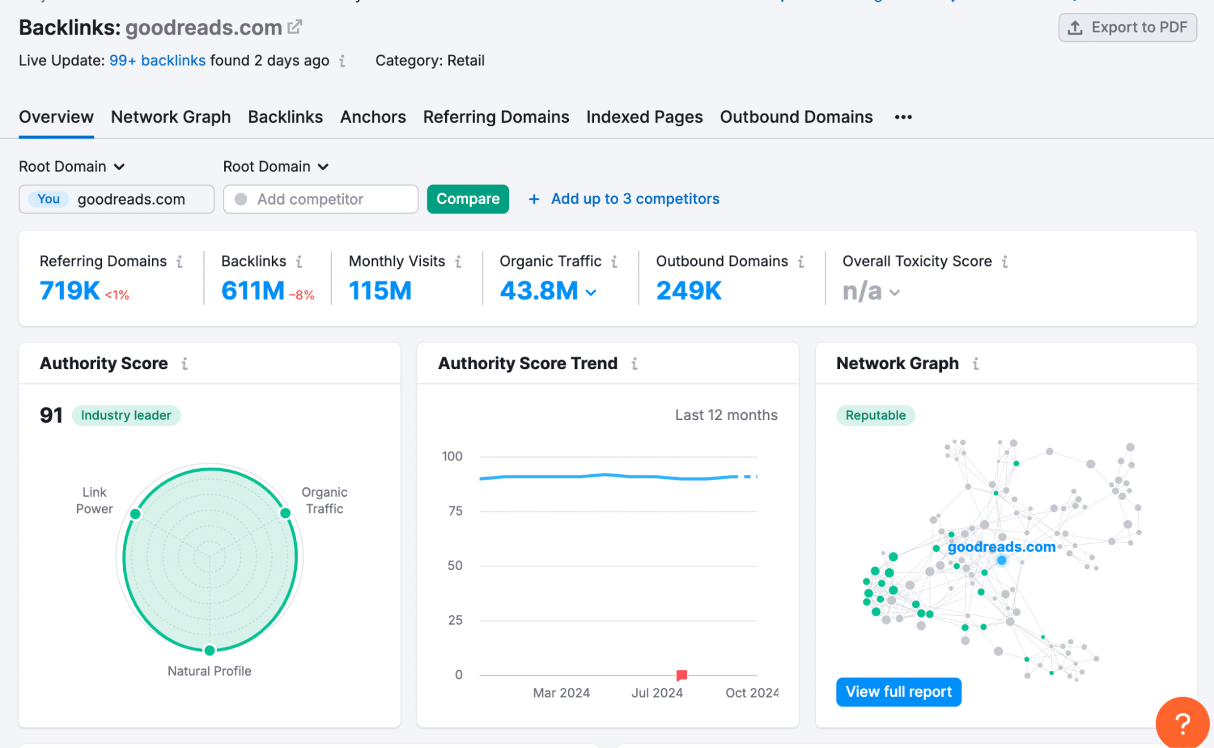Click the red flag marker on trend chart

(681, 675)
